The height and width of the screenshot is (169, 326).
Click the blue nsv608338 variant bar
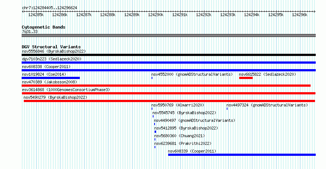[168, 70]
